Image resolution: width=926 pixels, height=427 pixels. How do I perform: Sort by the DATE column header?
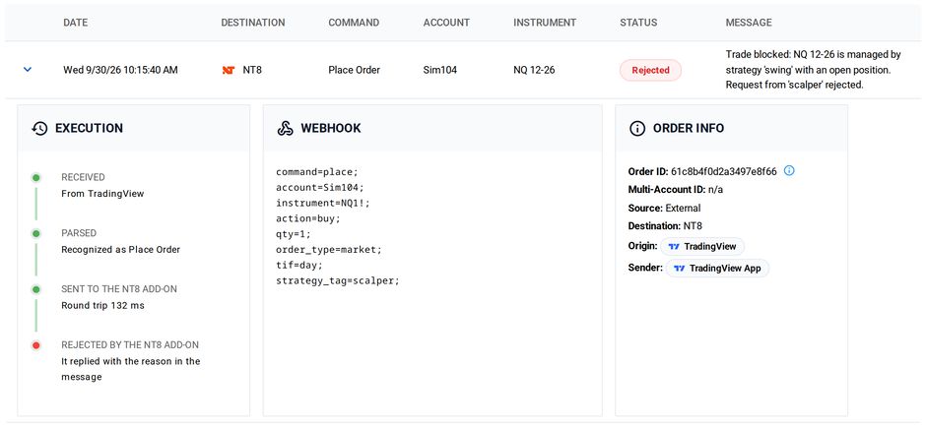(75, 23)
